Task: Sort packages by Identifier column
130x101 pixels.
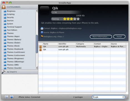Action: [x=67, y=44]
